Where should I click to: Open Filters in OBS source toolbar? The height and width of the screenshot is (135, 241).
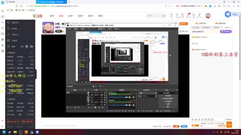coord(102,86)
